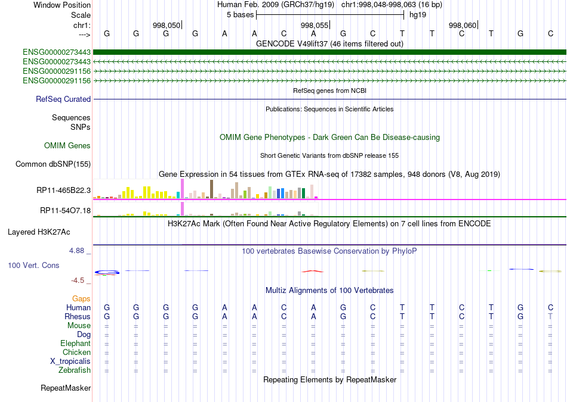Open Repeating Elements by RepeatMasker title
Viewport: 567px width, 402px height.
click(329, 379)
